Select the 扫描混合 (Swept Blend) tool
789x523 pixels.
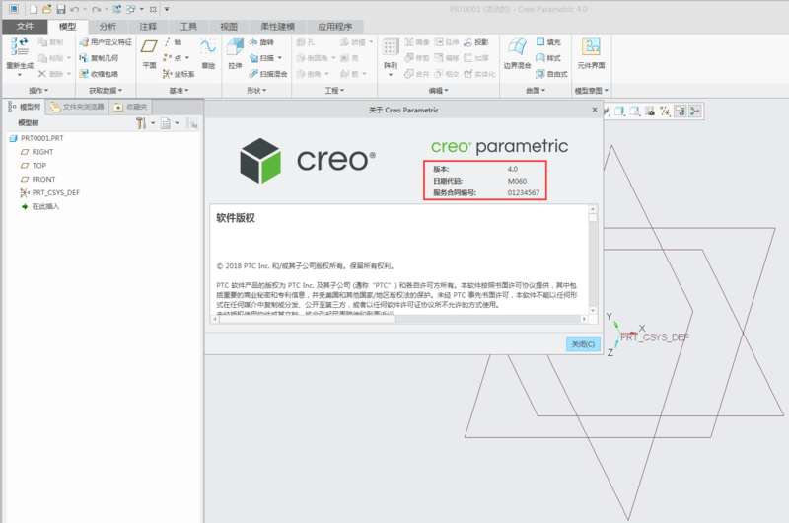[x=268, y=74]
